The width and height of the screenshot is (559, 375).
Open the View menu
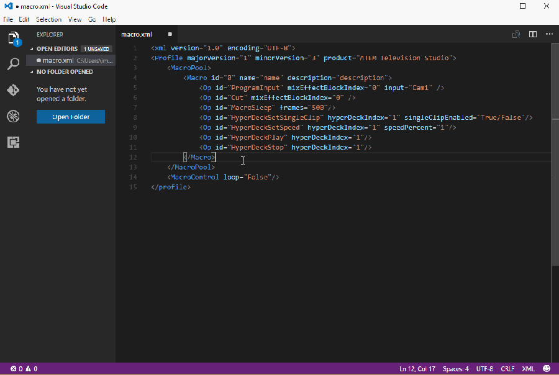pyautogui.click(x=75, y=19)
